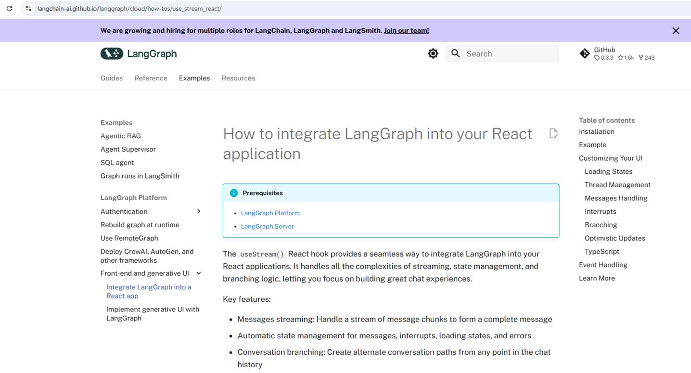Click Front-end and generative UI label

[144, 273]
